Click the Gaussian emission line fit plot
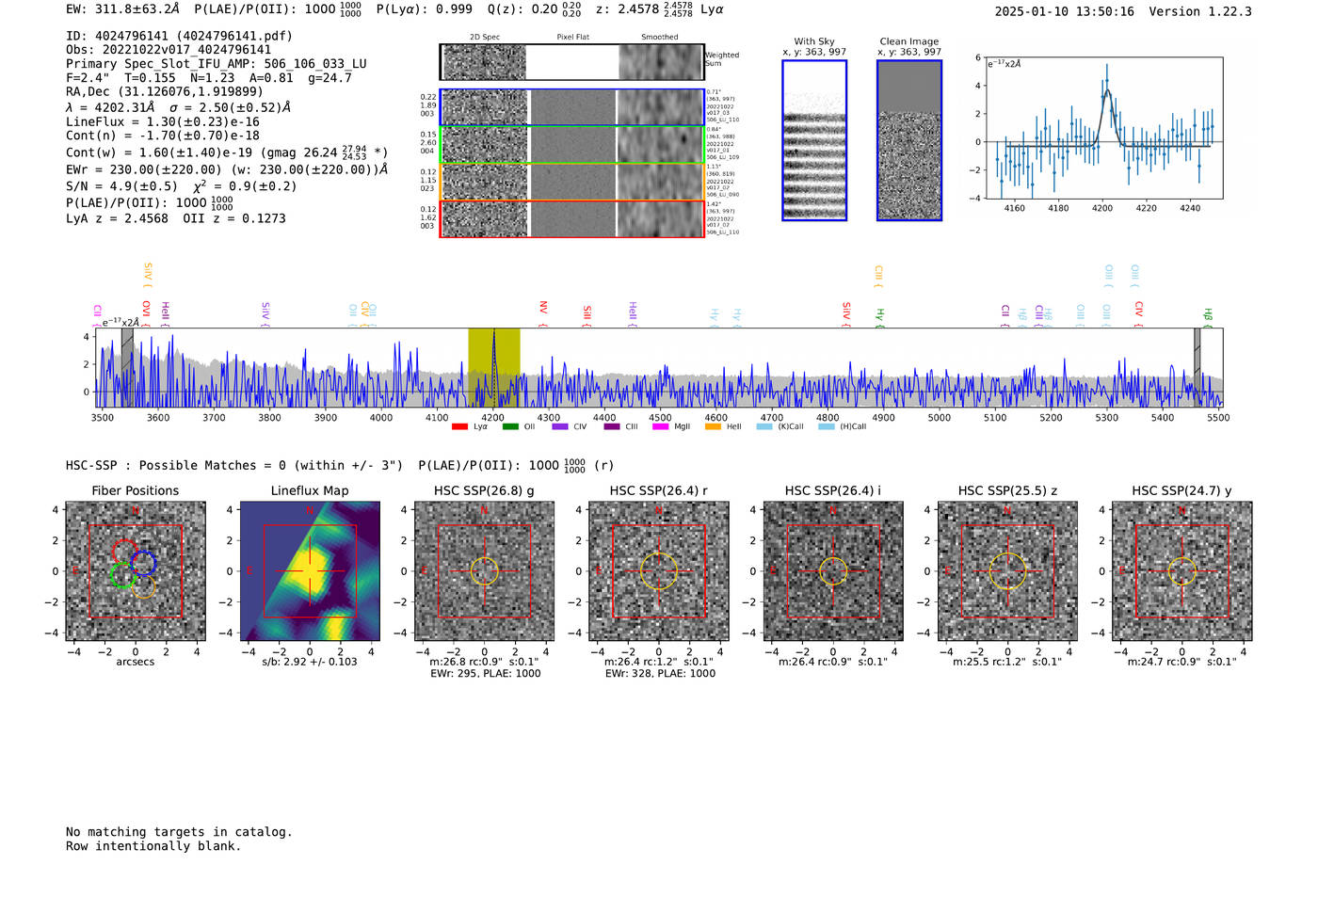Viewport: 1318px width, 897px height. tap(1103, 127)
